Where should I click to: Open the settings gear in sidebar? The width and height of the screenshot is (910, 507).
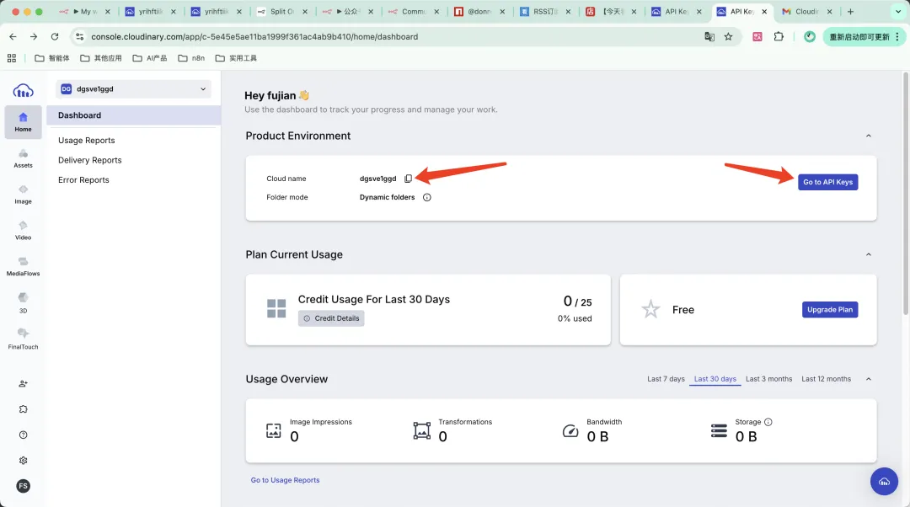coord(23,461)
